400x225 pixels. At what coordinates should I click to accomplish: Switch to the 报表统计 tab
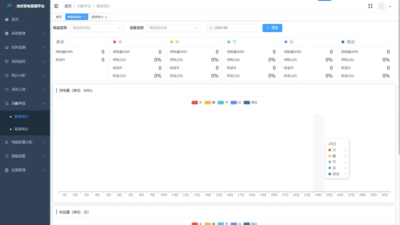[x=99, y=17]
